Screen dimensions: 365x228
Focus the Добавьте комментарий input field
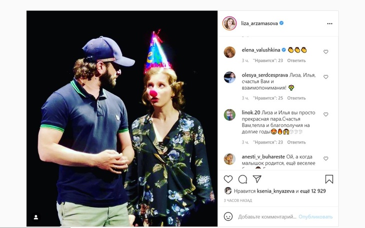(x=266, y=216)
